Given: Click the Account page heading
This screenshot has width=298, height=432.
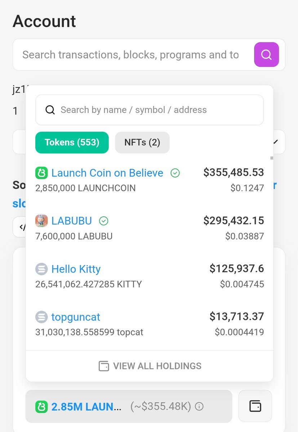Looking at the screenshot, I should pos(44,22).
